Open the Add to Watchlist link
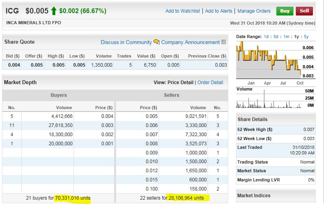This screenshot has width=324, height=204. point(182,11)
